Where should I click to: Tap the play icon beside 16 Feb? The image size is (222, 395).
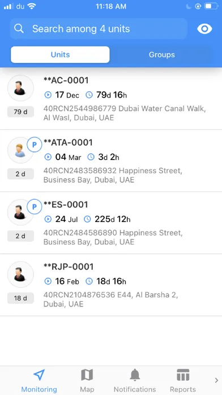[x=48, y=281]
